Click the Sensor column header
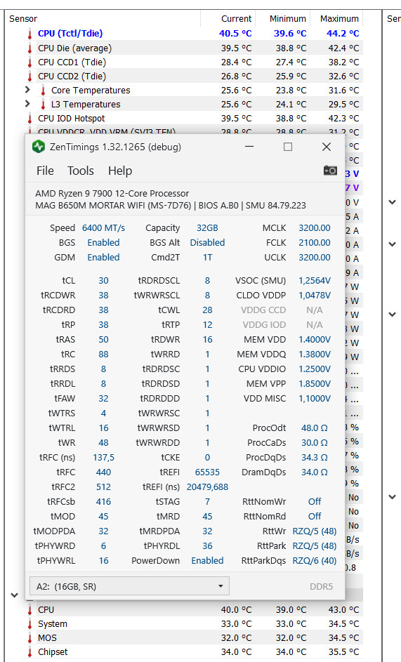The height and width of the screenshot is (662, 401). (103, 18)
